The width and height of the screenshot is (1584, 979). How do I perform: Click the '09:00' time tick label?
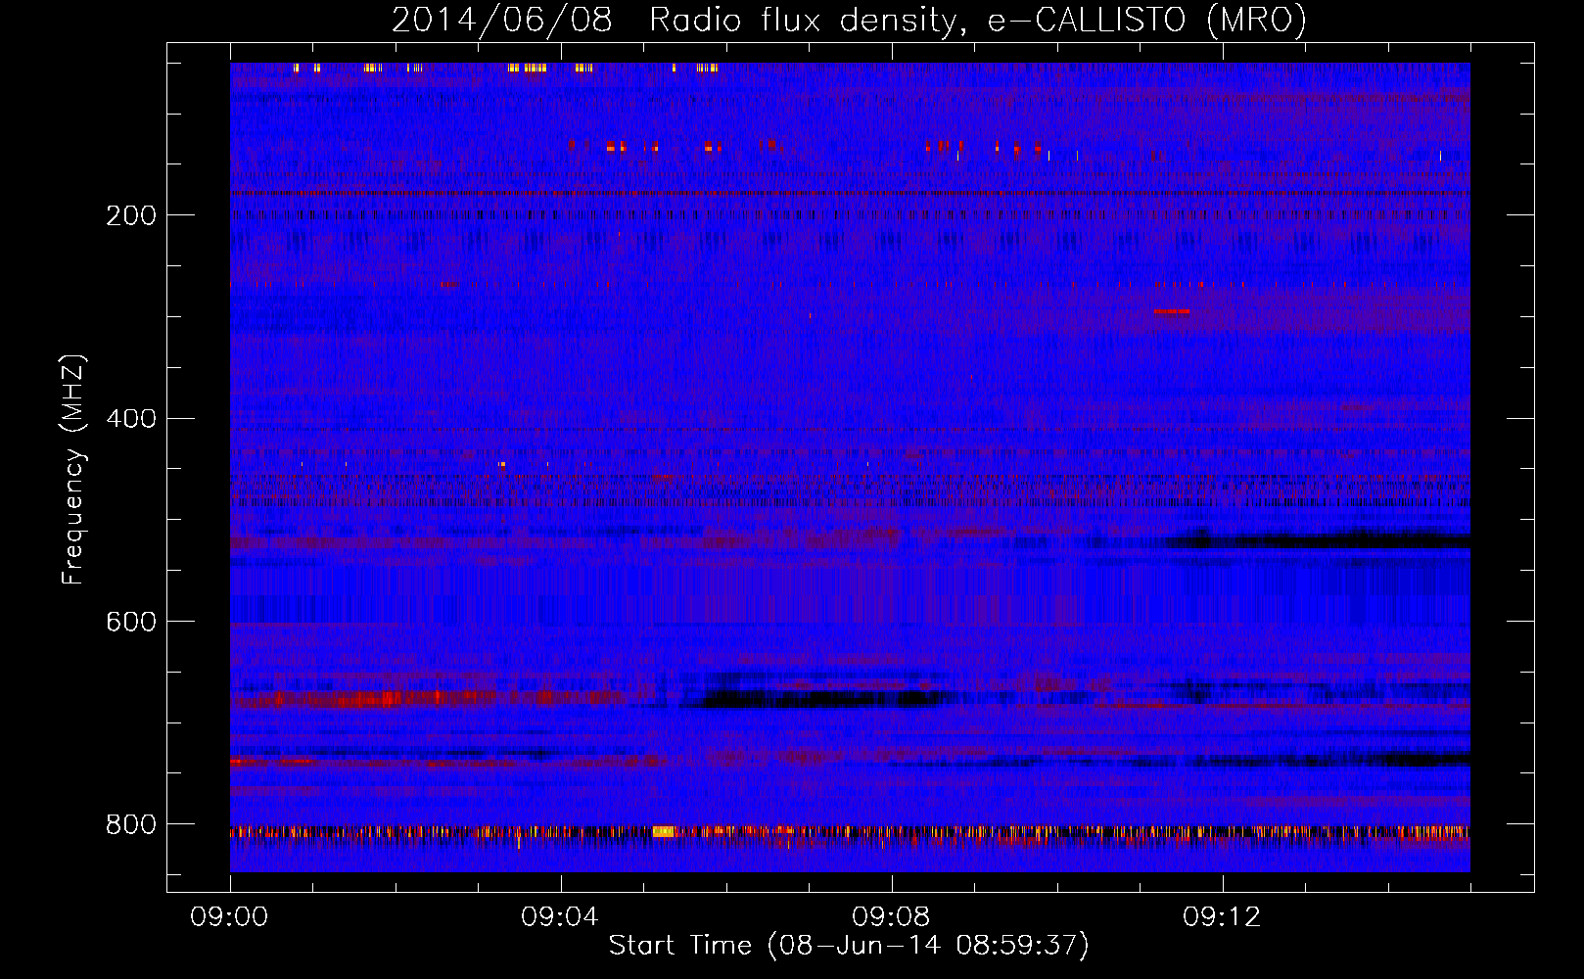(230, 917)
